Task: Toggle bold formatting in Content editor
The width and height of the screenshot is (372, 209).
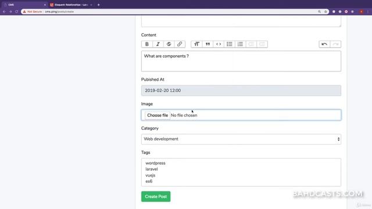Action: 147,44
